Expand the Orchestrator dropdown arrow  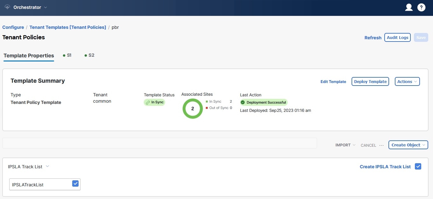pyautogui.click(x=45, y=7)
